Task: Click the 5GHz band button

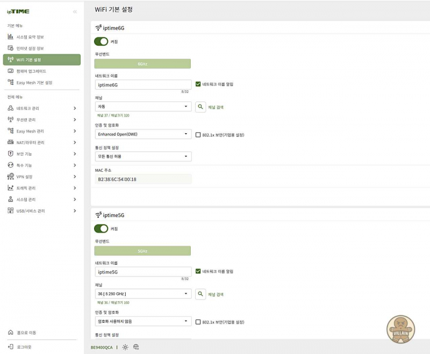Action: click(142, 251)
